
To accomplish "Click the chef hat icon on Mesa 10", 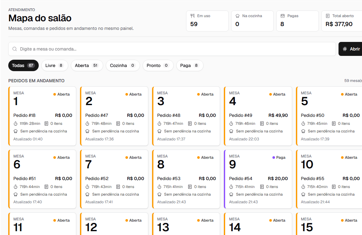I will point(303,194).
